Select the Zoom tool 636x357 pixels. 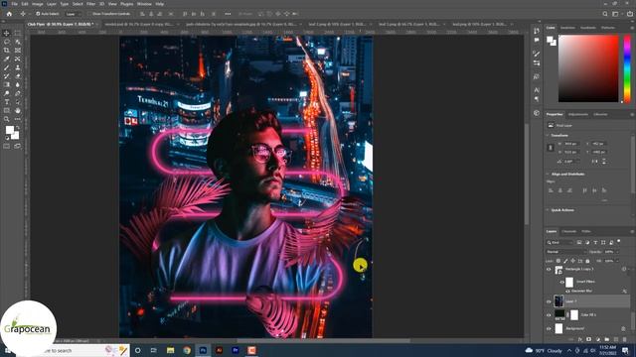point(7,119)
